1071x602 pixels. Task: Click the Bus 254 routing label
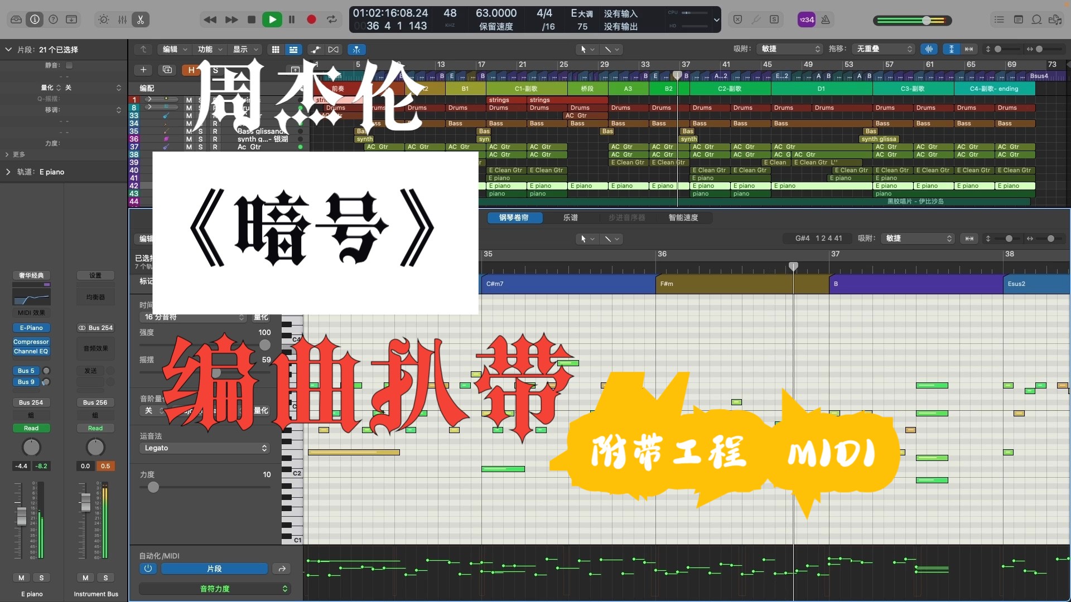30,402
